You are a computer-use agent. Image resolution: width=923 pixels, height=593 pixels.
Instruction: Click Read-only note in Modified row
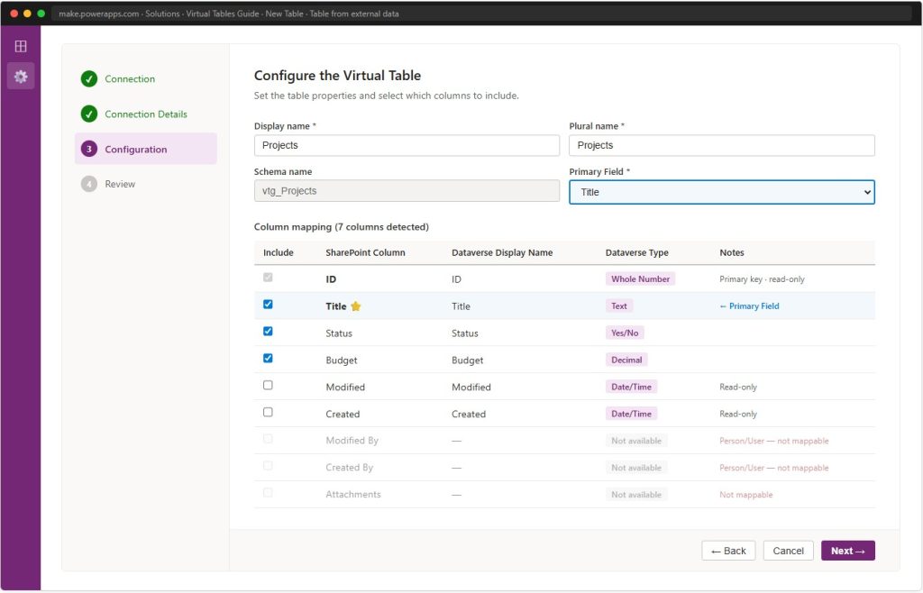coord(738,388)
